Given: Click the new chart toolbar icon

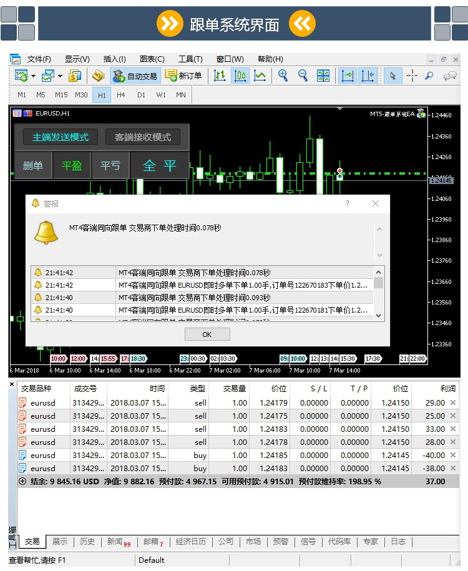Looking at the screenshot, I should (x=21, y=76).
